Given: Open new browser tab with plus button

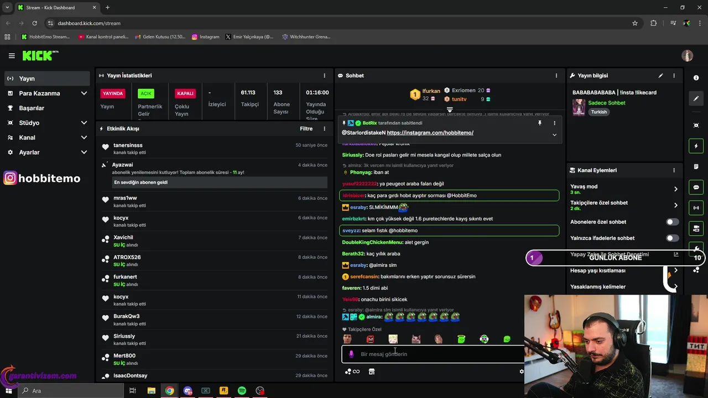Looking at the screenshot, I should [107, 8].
